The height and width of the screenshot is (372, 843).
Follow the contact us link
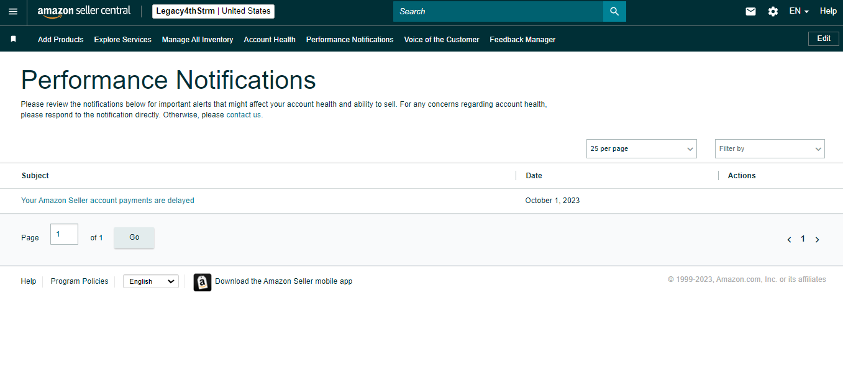(244, 115)
